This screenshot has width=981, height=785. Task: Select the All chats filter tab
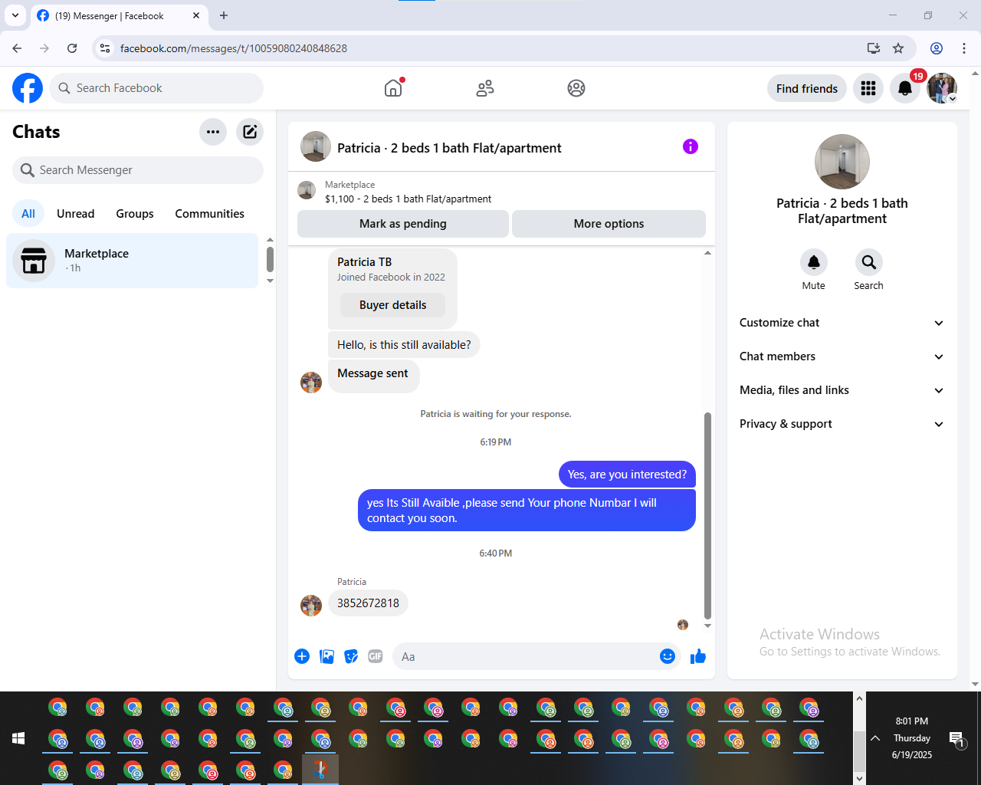[28, 214]
